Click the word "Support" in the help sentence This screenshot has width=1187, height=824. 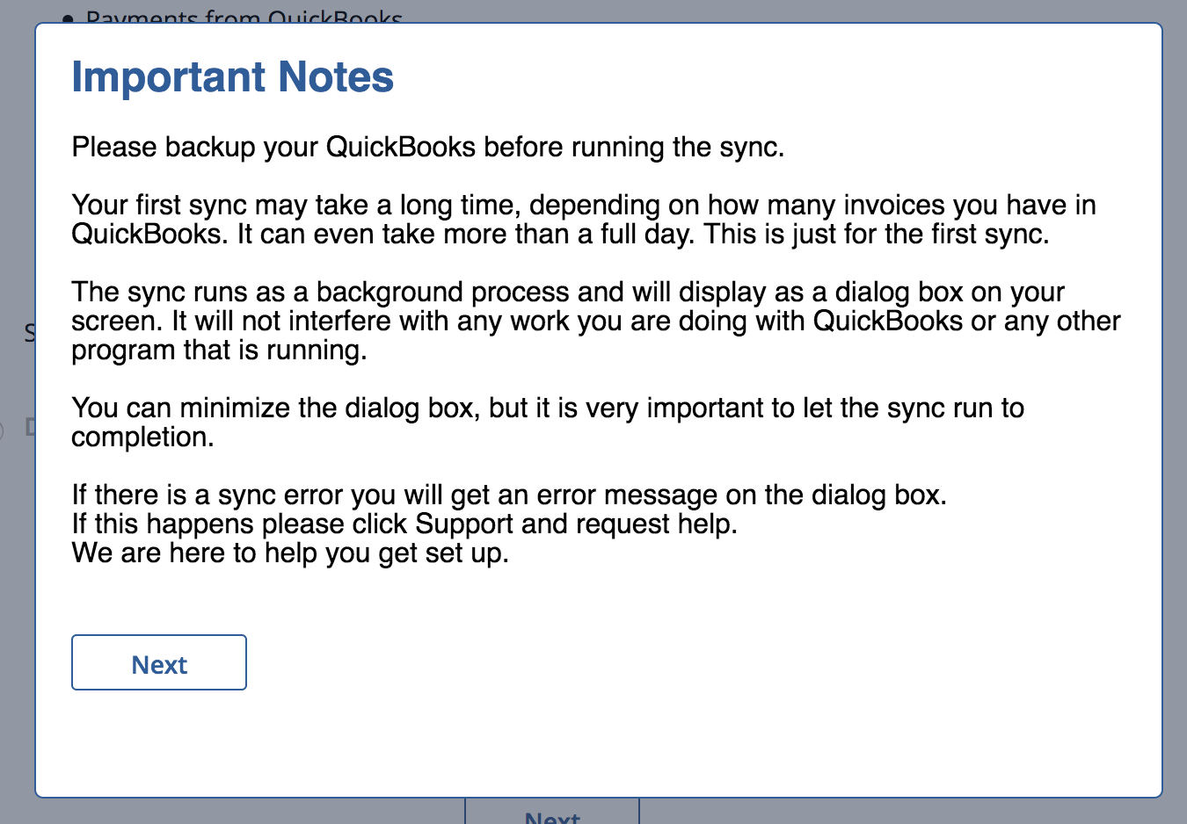click(463, 524)
